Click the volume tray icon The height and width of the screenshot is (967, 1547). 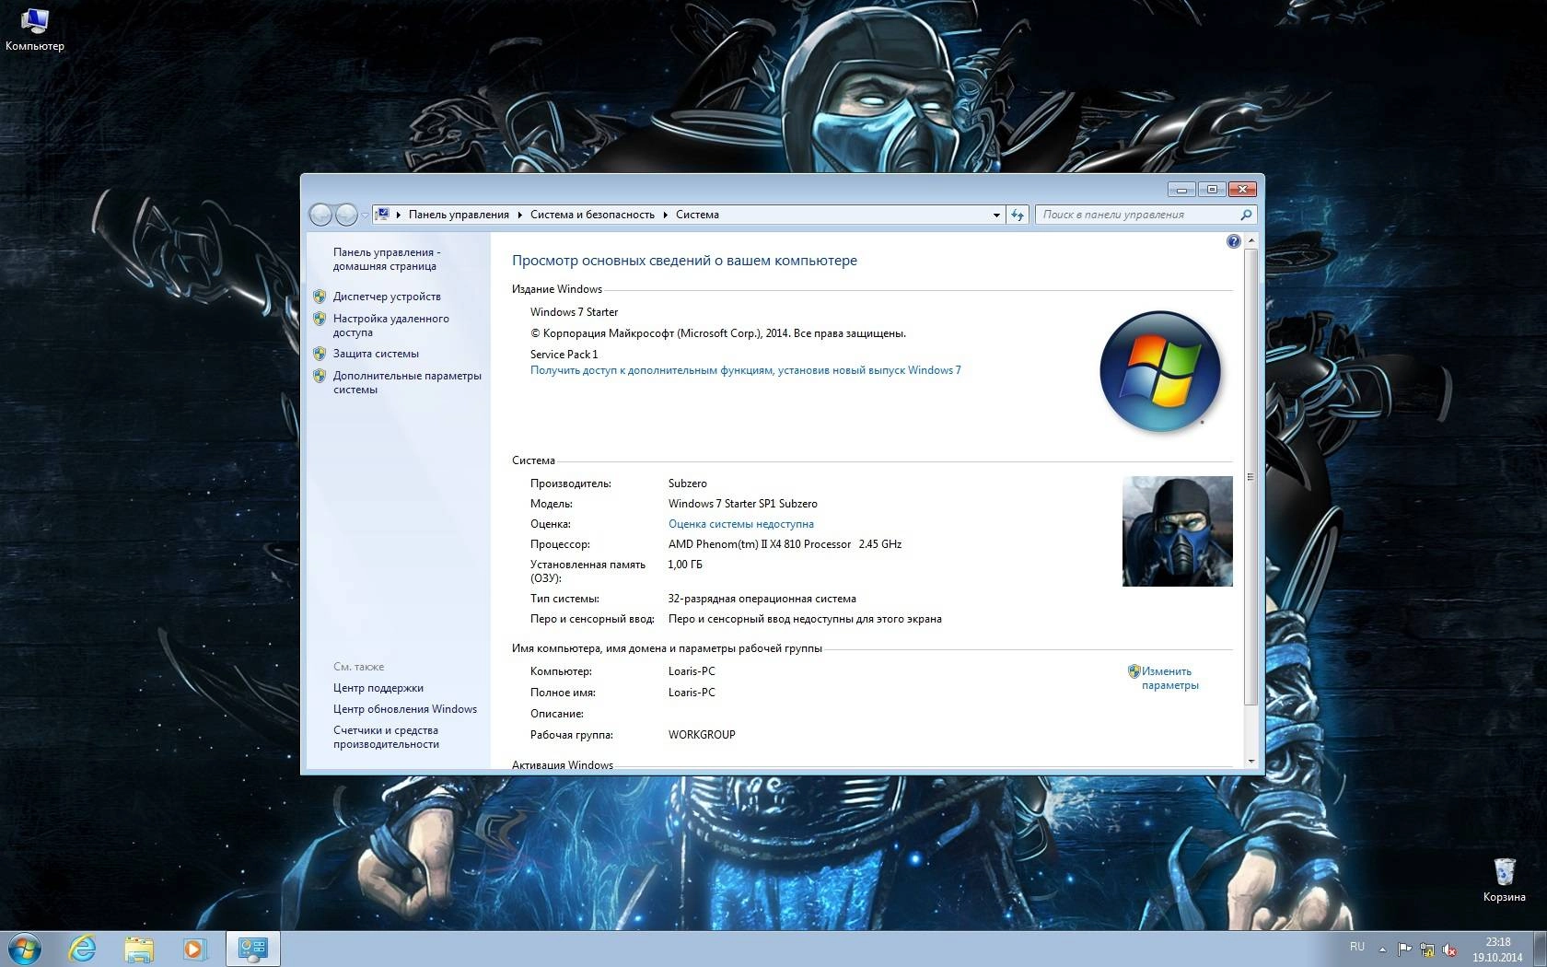point(1450,949)
